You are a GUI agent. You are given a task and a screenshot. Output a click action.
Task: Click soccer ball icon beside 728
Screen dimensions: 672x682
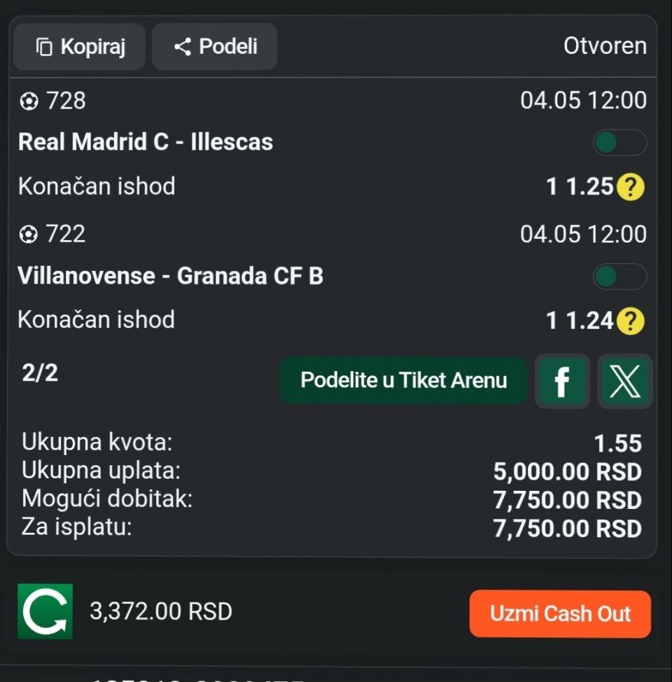pos(29,102)
